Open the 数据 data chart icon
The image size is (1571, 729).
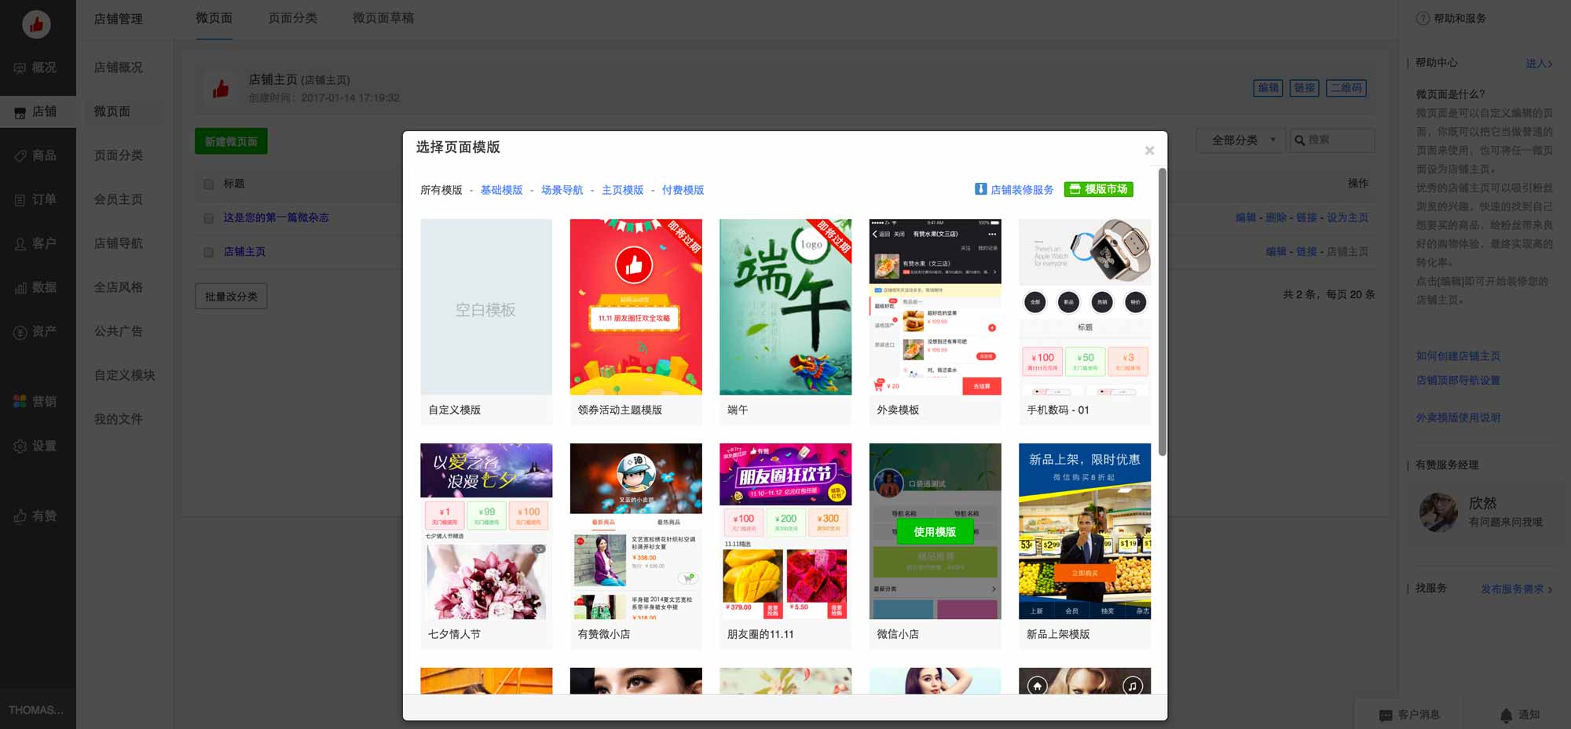[x=20, y=288]
